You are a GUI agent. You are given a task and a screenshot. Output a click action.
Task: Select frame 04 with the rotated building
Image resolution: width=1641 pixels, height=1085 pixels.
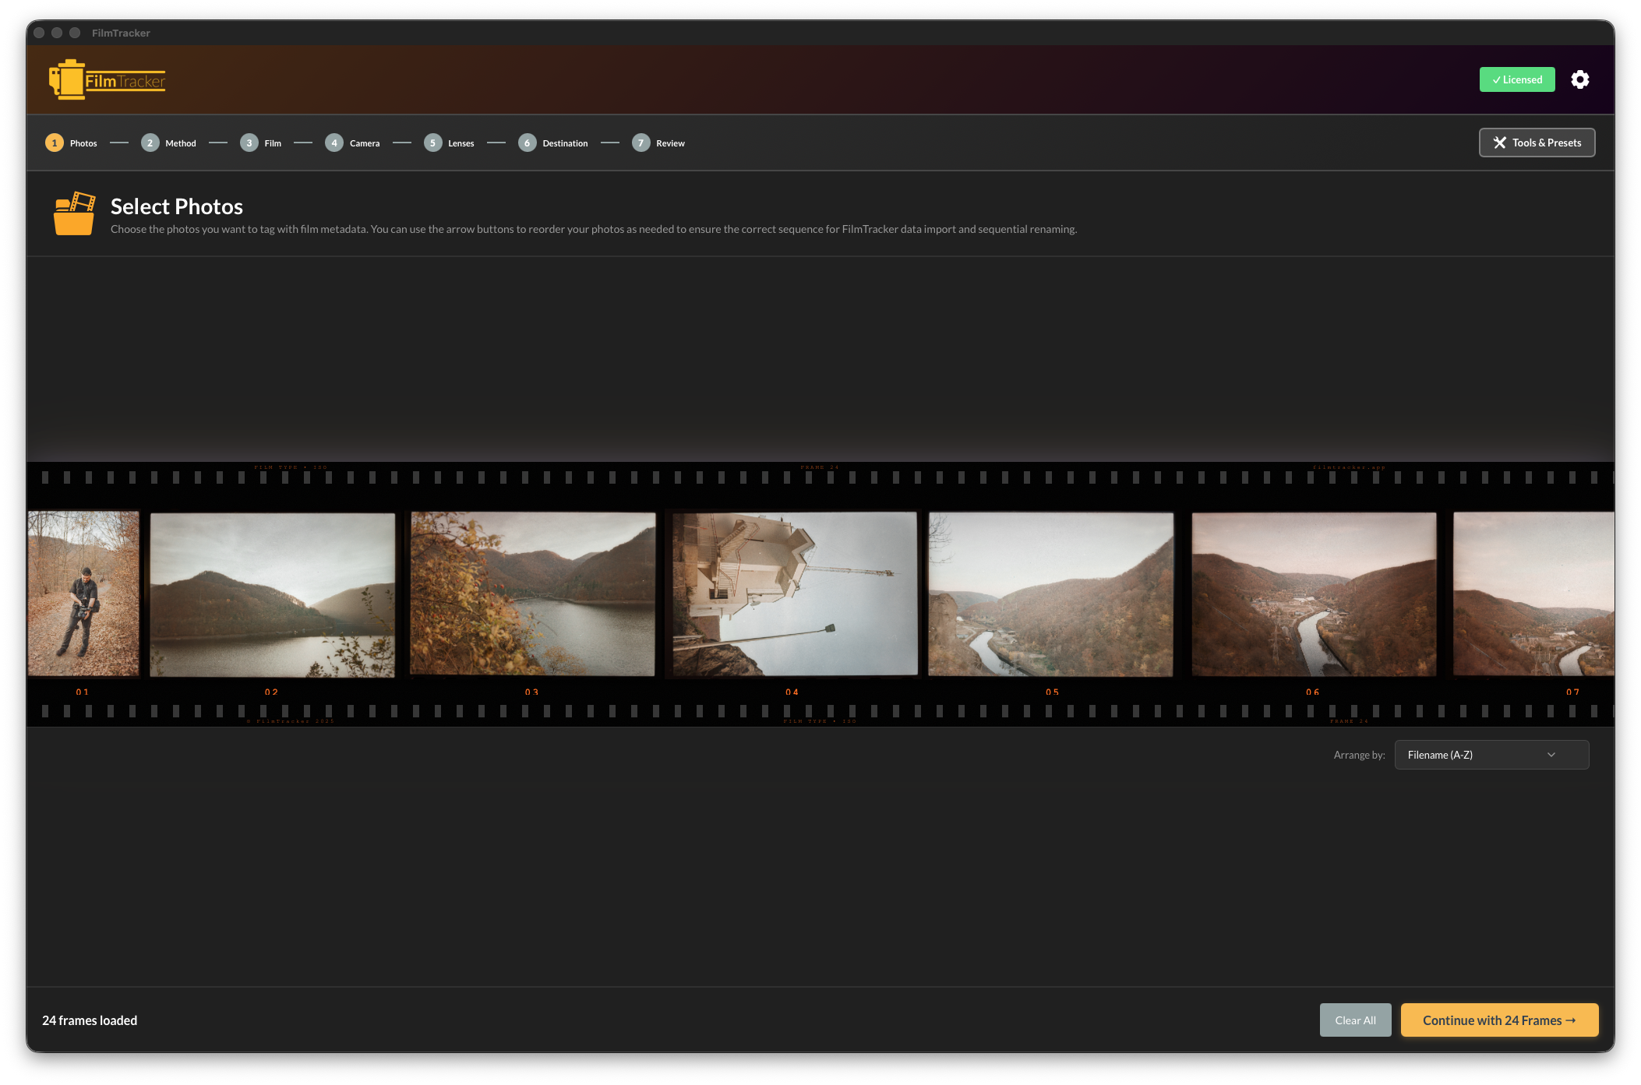[792, 594]
